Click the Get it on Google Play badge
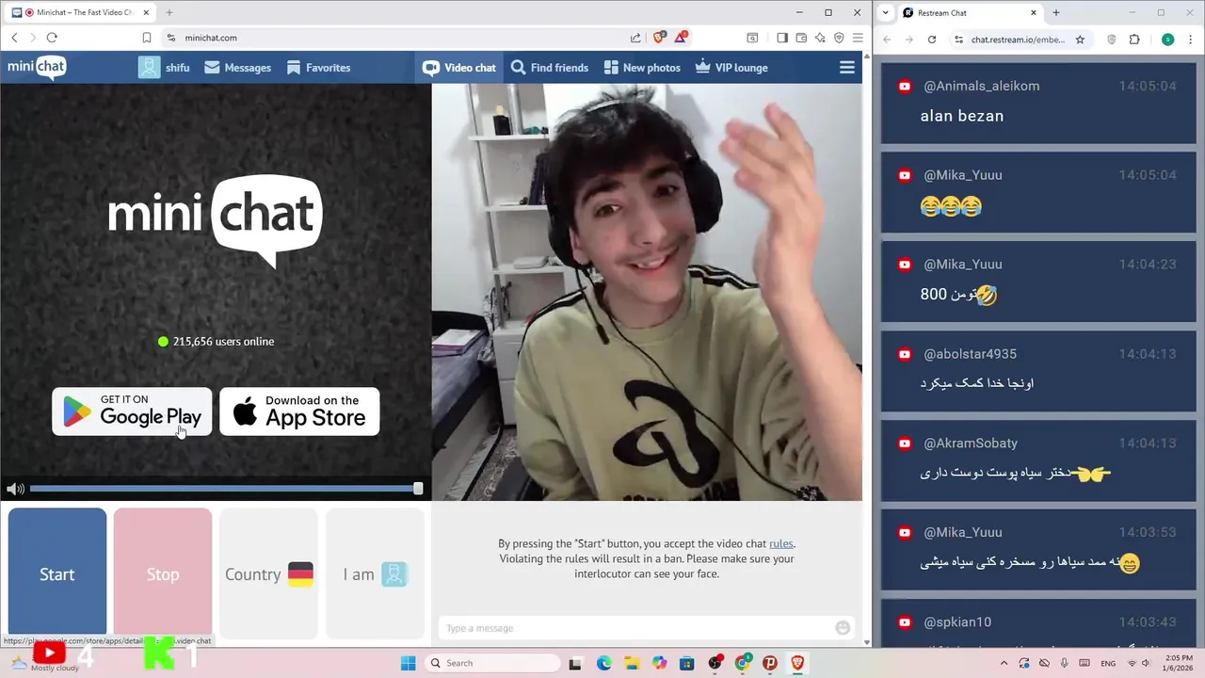This screenshot has height=678, width=1205. coord(132,412)
